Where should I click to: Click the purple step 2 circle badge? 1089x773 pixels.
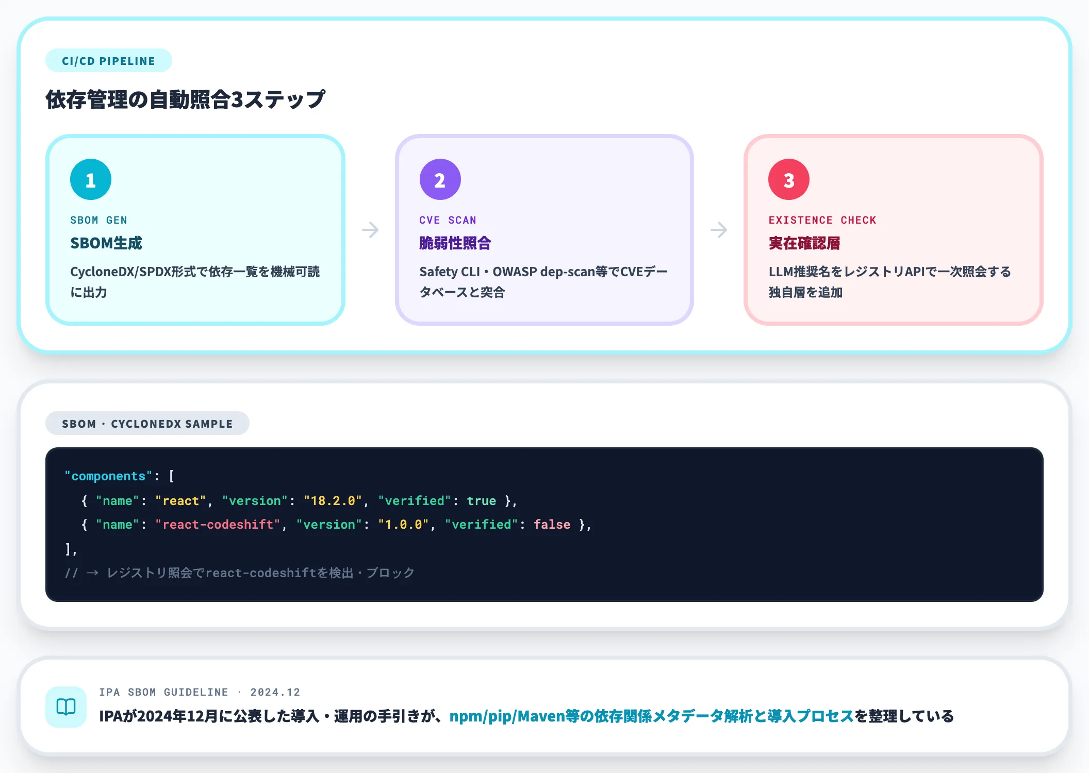[x=440, y=179]
